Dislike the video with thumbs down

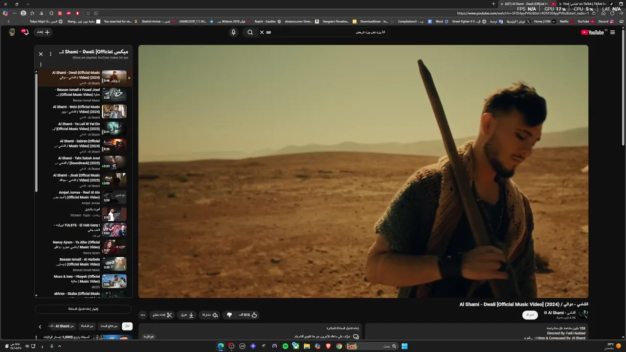[x=229, y=315]
